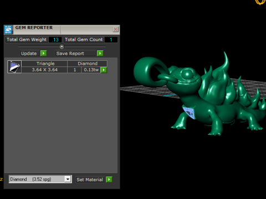266x199 pixels.
Task: Click the Update button
Action: 30,54
